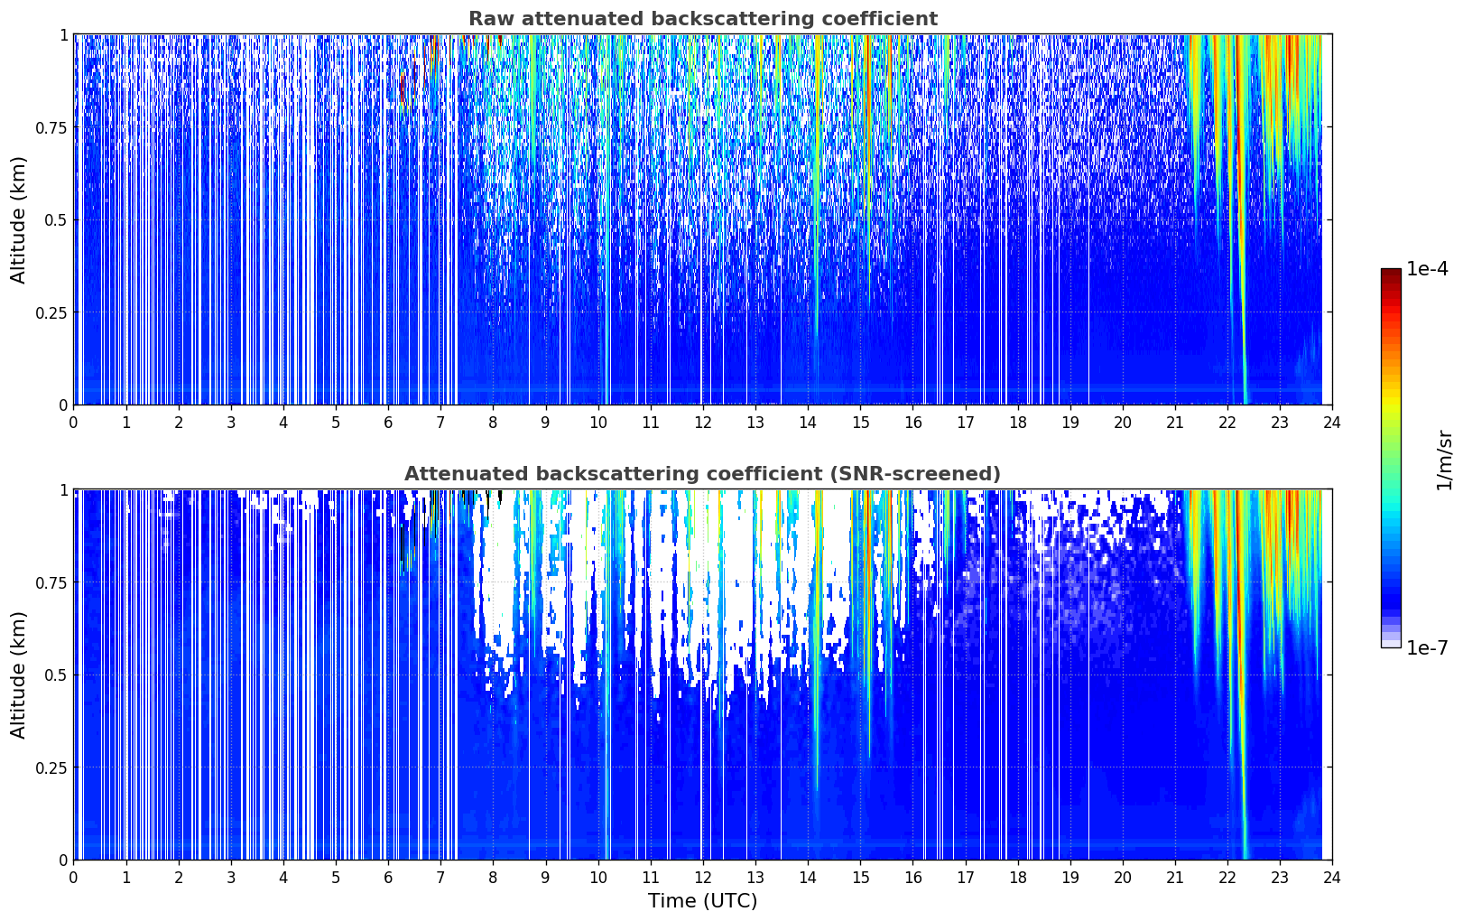Click the colorbar gradient strip
Screen dimensions: 1463x921
[x=1391, y=458]
